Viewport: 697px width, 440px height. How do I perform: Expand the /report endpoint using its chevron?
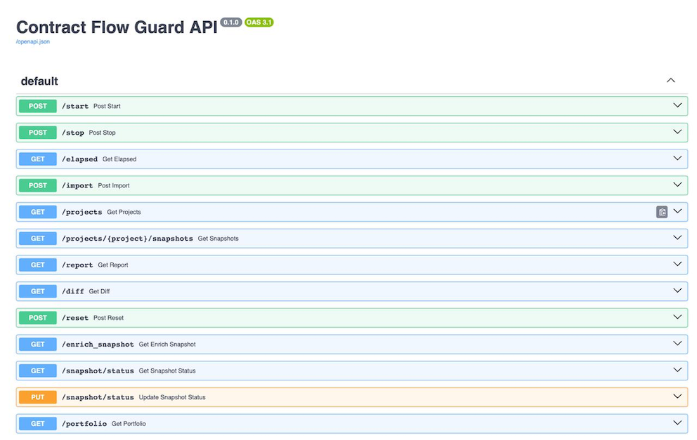pos(677,265)
